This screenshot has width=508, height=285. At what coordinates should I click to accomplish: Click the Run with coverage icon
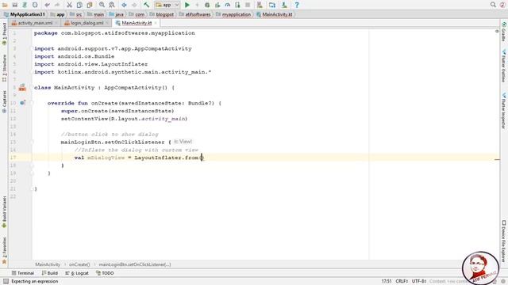pos(217,5)
